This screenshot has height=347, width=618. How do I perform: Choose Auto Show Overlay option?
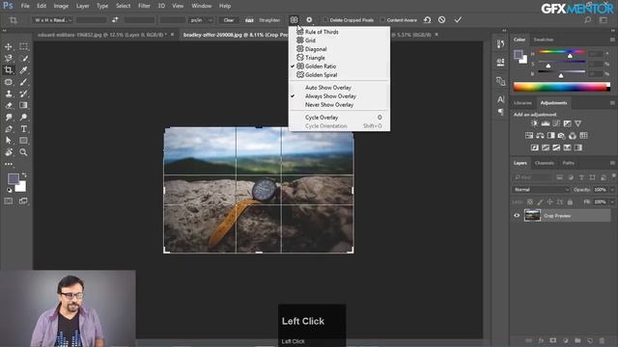point(328,88)
